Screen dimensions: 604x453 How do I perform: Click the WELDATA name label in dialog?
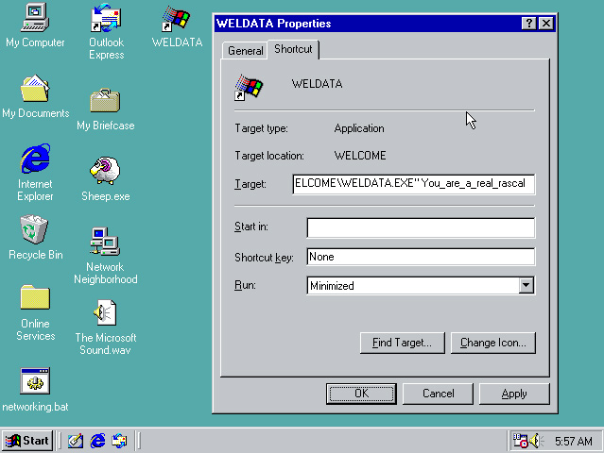(x=317, y=84)
